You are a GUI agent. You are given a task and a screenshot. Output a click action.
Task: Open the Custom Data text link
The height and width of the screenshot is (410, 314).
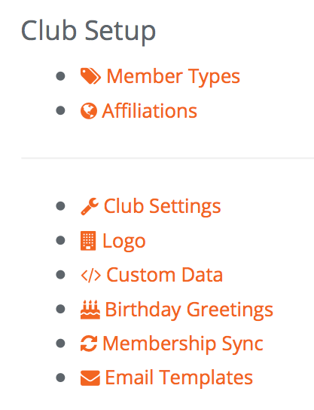(165, 275)
